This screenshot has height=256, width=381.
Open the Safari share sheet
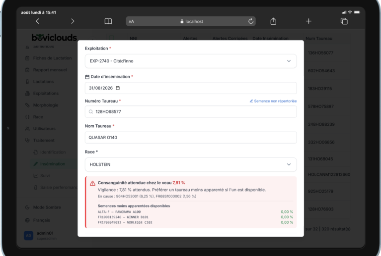pyautogui.click(x=273, y=21)
